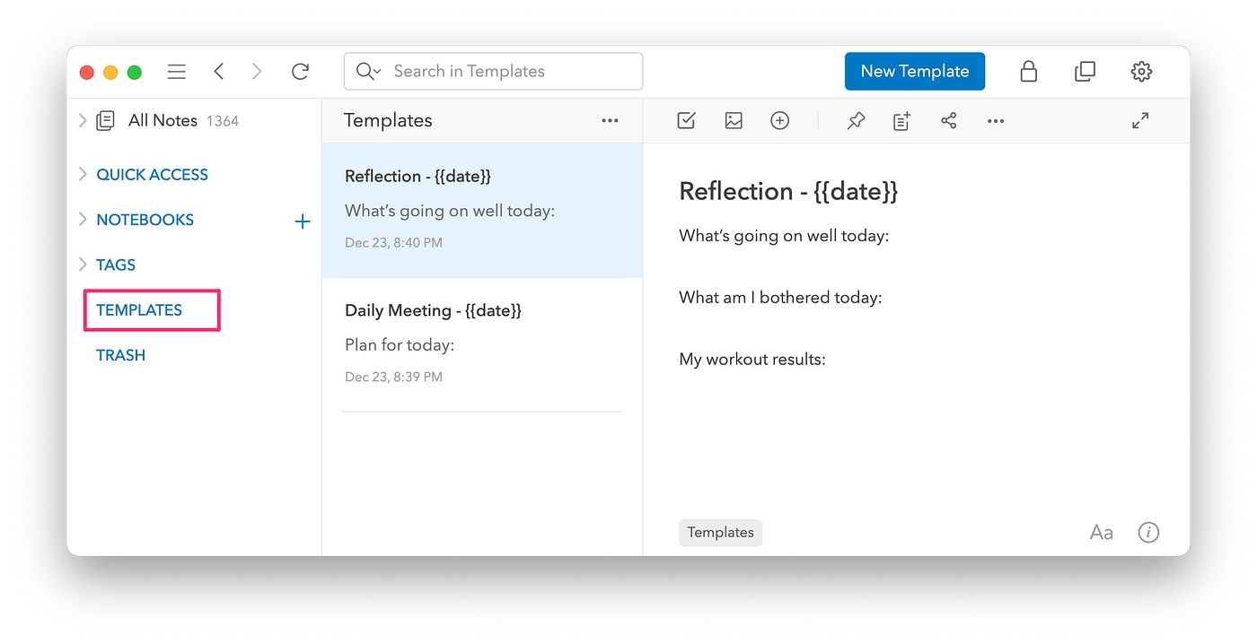Open the search options magnifier dropdown
The width and height of the screenshot is (1257, 644).
coord(368,72)
